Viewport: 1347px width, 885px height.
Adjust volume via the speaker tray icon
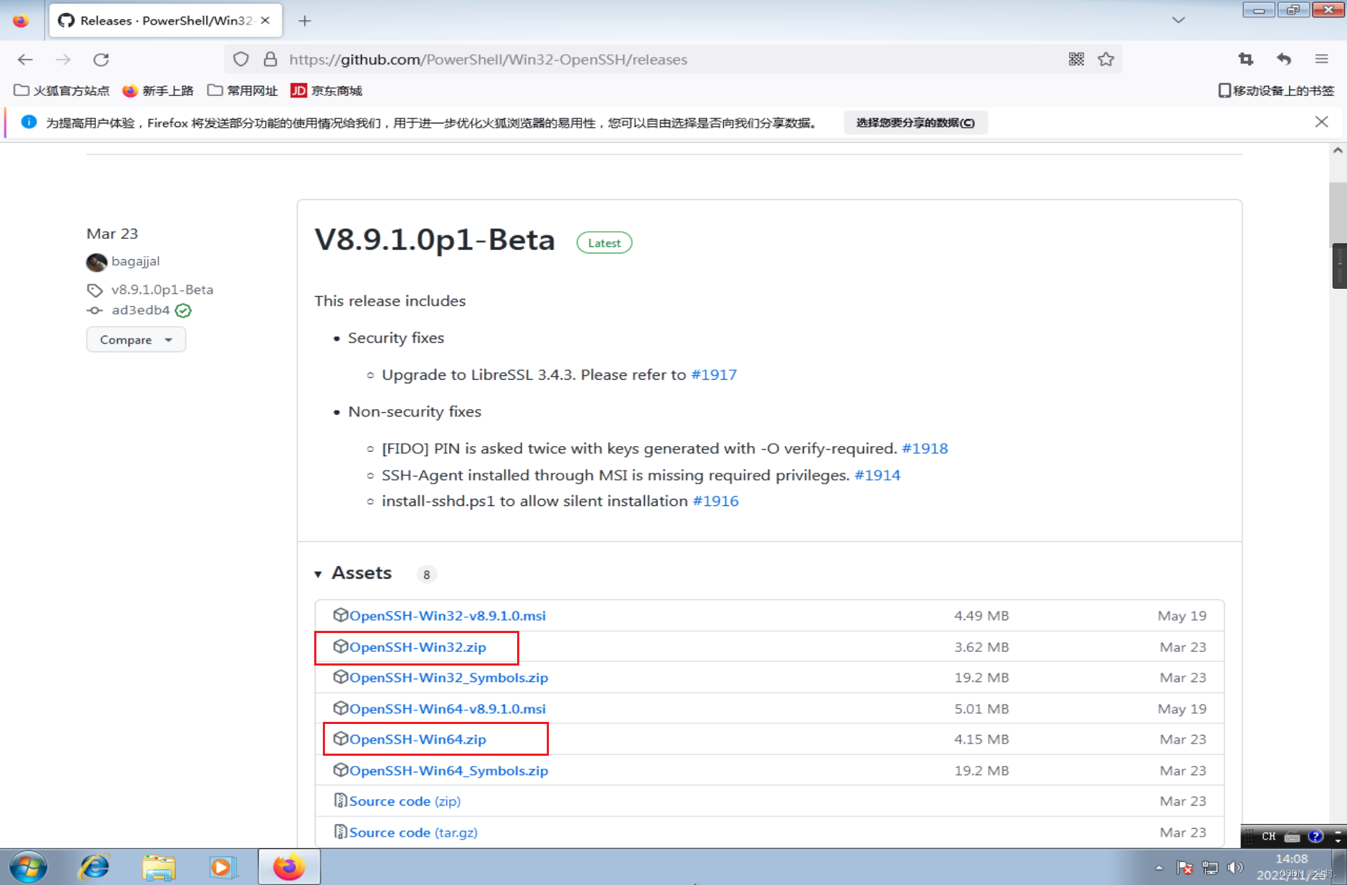[x=1235, y=868]
